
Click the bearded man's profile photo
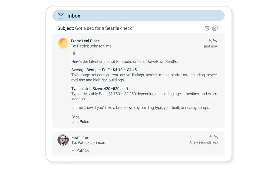click(63, 140)
